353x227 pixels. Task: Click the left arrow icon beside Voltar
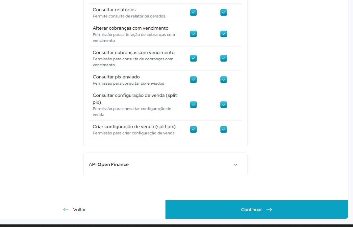coord(66,210)
